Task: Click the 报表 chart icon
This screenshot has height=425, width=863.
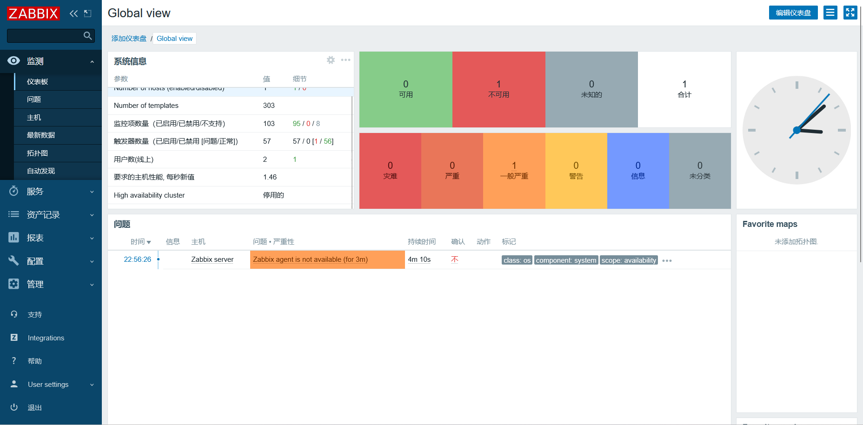Action: pos(14,238)
